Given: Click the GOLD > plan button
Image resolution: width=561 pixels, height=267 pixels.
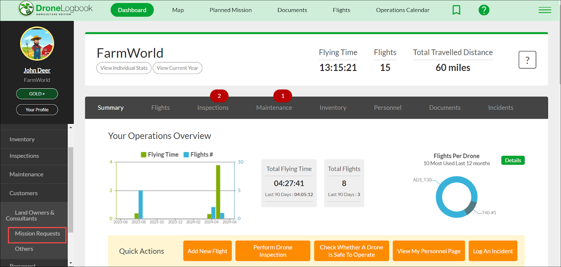Looking at the screenshot, I should [x=37, y=94].
